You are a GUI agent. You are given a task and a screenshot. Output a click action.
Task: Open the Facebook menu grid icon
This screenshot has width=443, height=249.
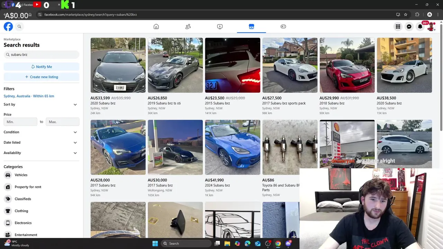tap(398, 27)
